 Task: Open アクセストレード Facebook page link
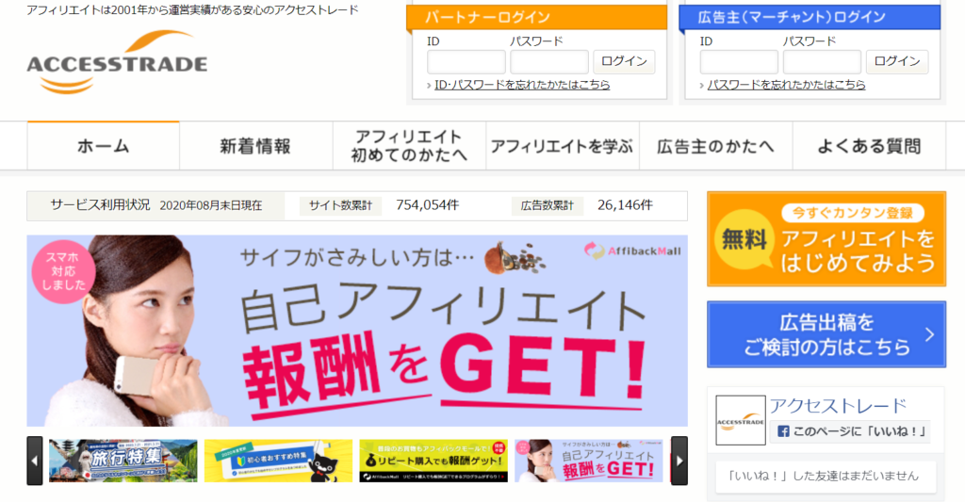tap(838, 406)
